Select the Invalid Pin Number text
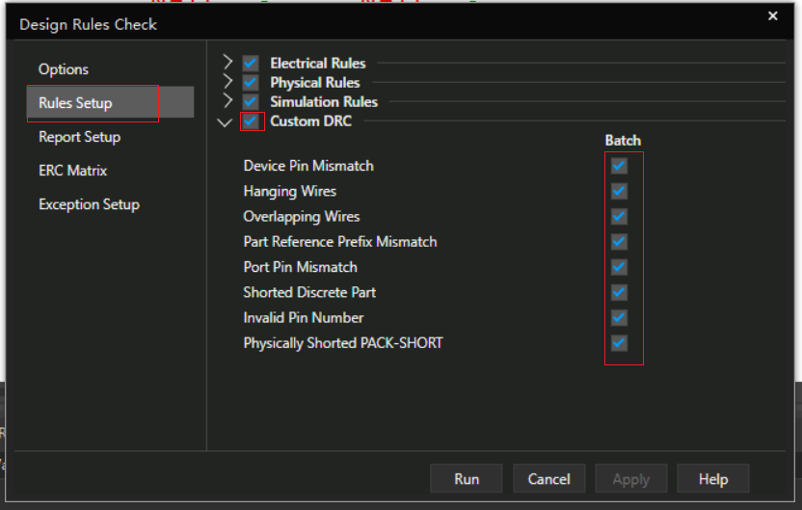The width and height of the screenshot is (802, 510). [304, 317]
